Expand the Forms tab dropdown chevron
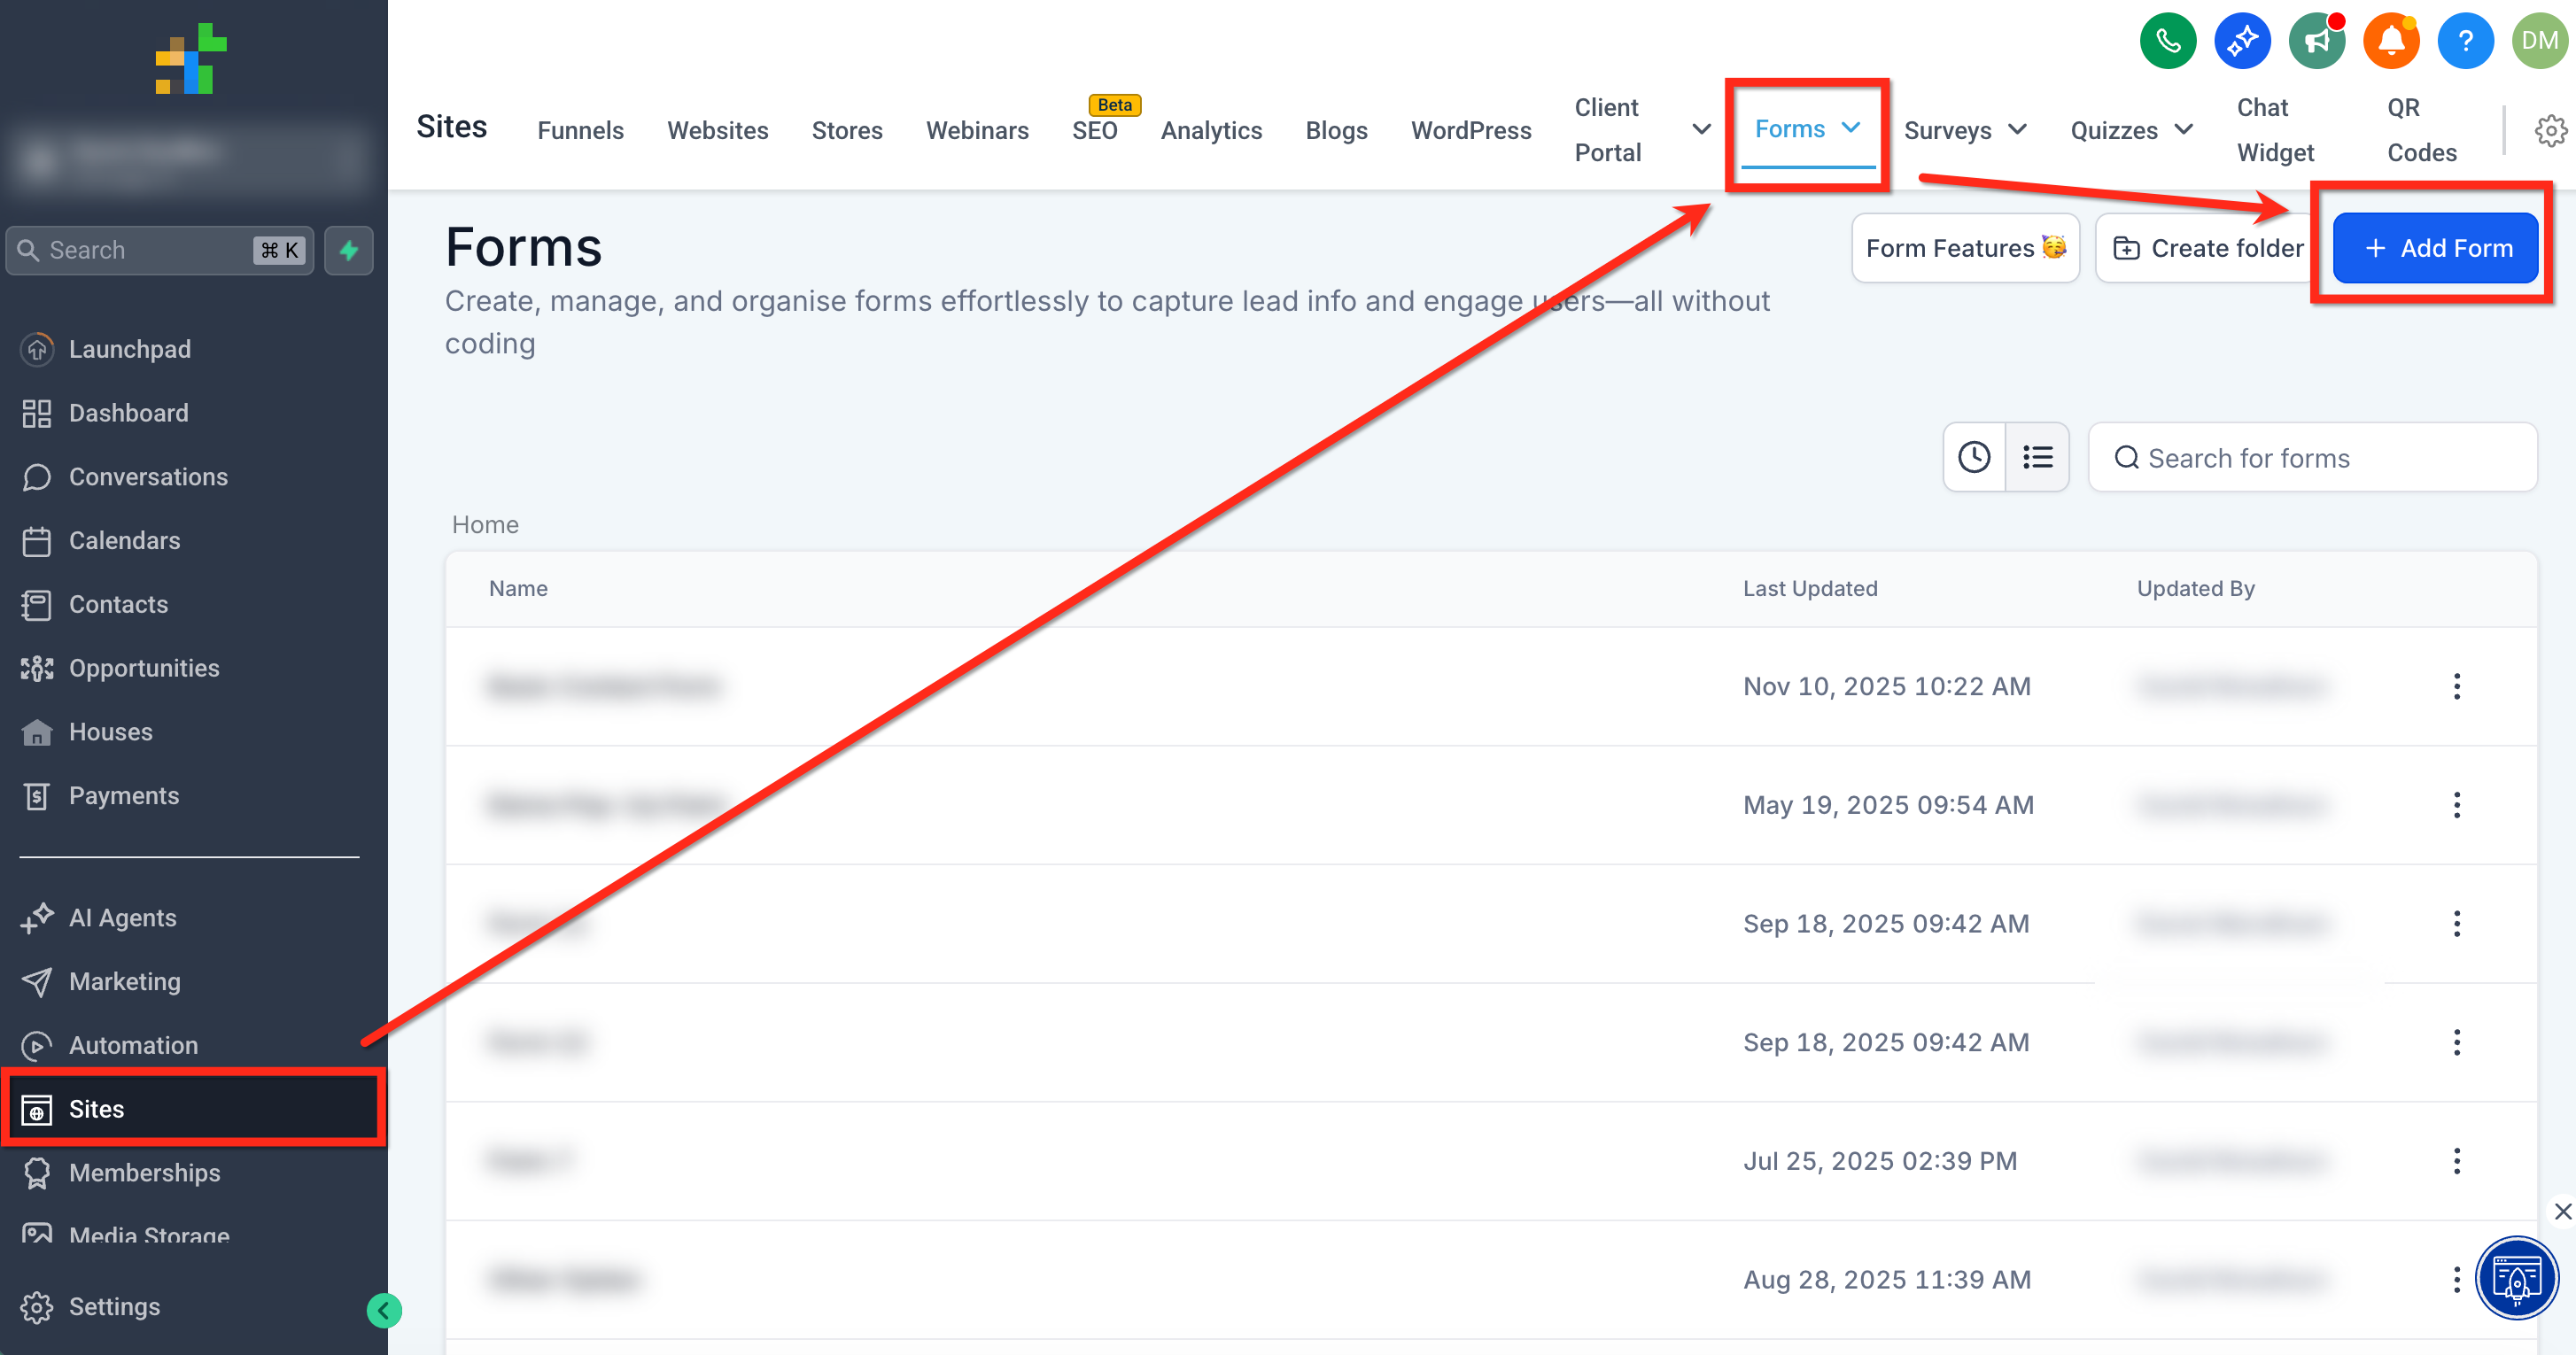This screenshot has height=1355, width=2576. tap(1851, 128)
